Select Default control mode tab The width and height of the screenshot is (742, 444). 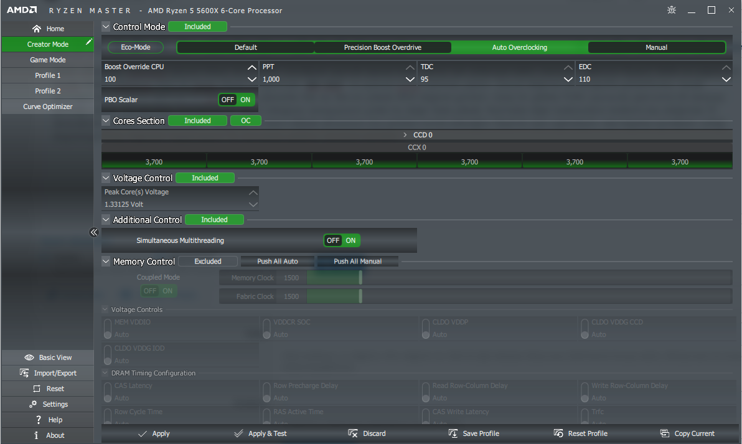246,47
